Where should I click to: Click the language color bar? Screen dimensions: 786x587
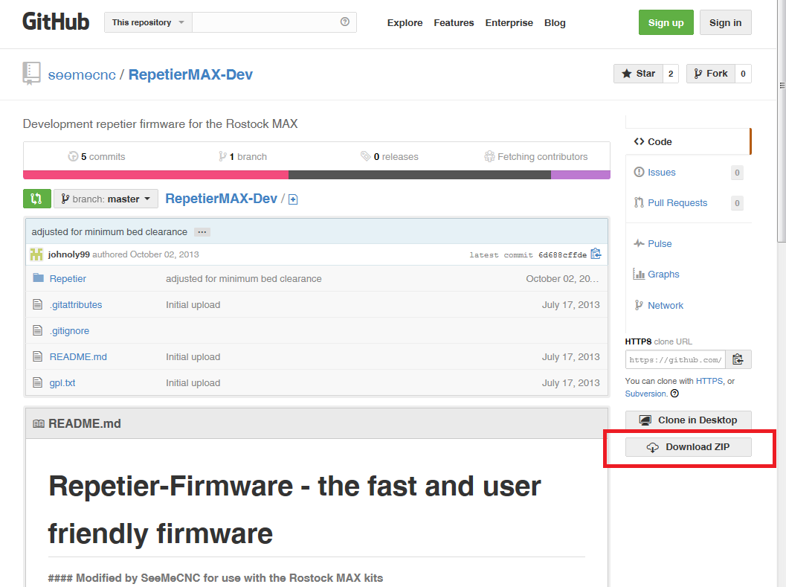click(316, 175)
